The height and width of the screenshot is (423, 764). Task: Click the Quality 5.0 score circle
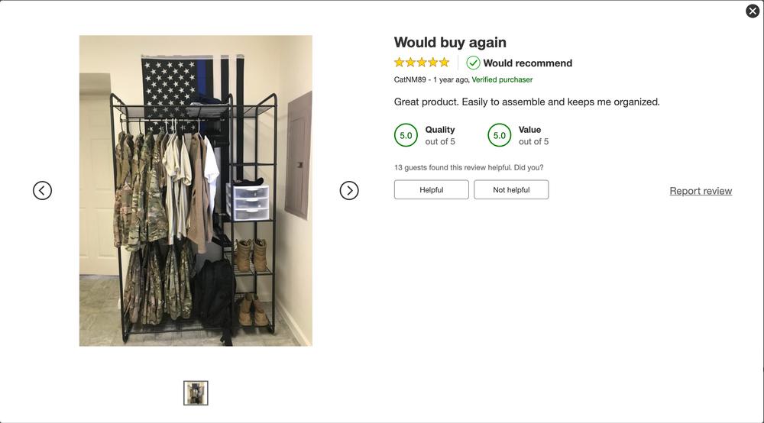tap(406, 135)
